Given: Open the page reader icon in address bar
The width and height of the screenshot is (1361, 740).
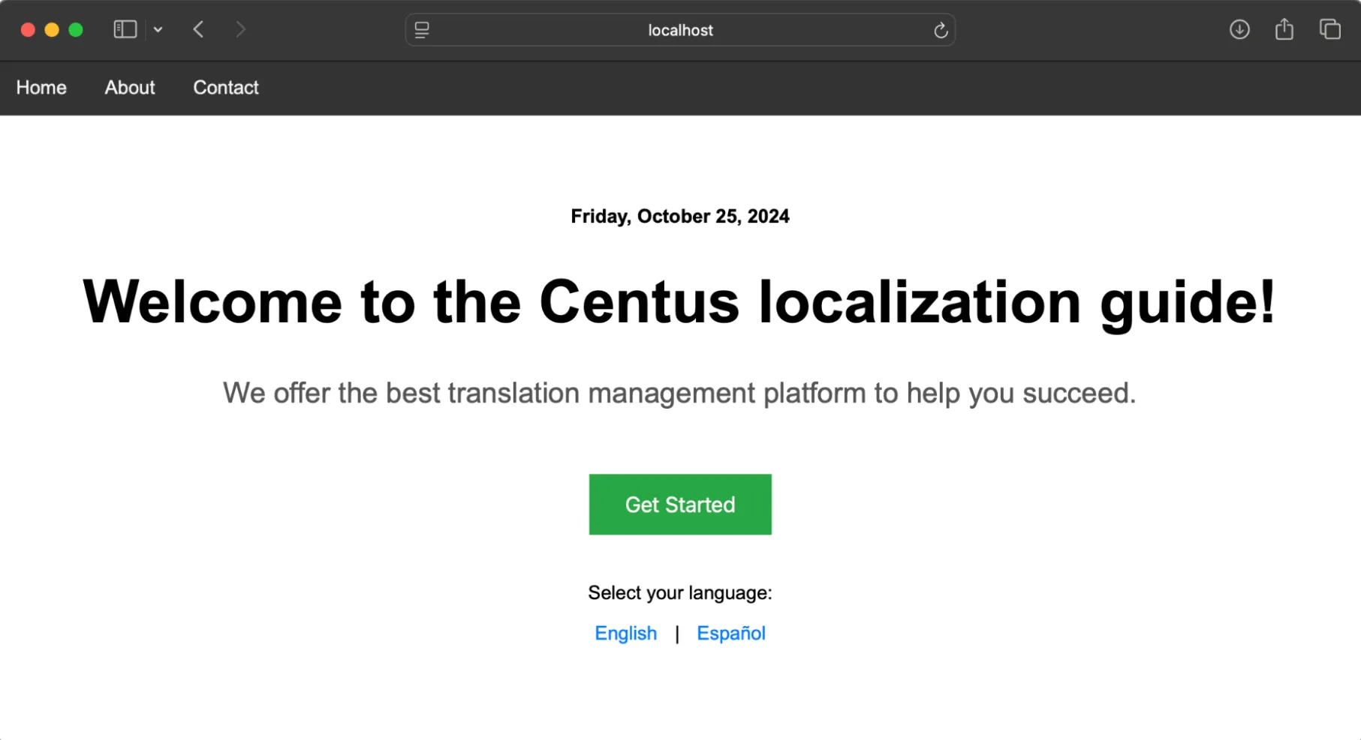Looking at the screenshot, I should [422, 30].
